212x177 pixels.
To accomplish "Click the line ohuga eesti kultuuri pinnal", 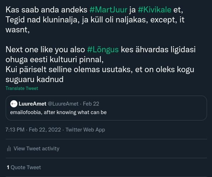I will [x=55, y=59].
